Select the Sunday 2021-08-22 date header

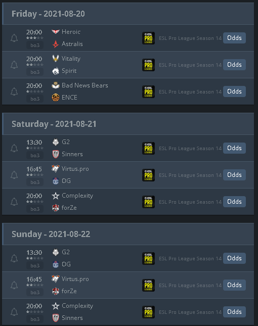click(51, 235)
